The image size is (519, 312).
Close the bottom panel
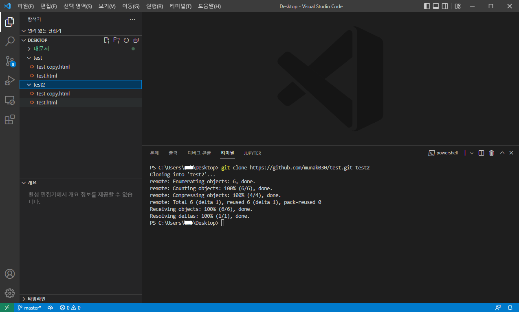[511, 153]
